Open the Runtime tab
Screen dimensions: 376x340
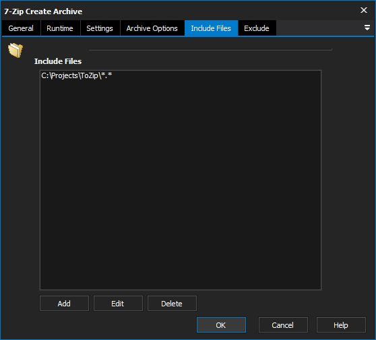point(60,28)
